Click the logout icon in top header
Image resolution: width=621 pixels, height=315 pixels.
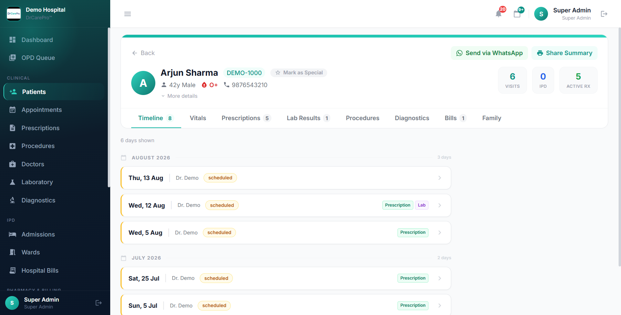click(x=604, y=14)
